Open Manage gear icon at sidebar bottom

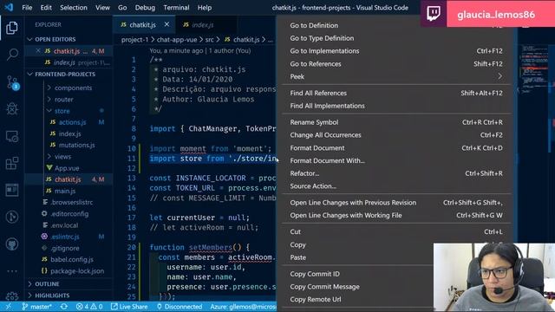coord(12,296)
